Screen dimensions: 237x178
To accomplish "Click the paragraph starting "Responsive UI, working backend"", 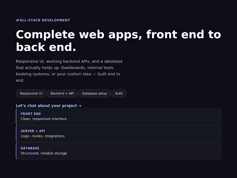I will point(69,71).
